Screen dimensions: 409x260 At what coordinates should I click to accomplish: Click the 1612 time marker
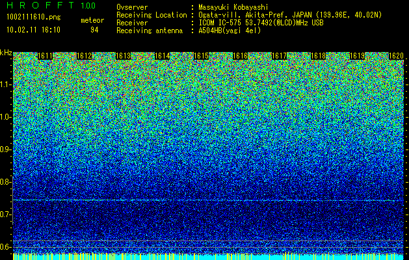85,56
